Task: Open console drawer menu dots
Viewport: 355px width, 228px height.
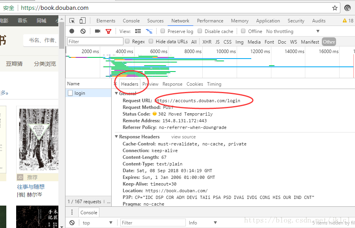Action: [72, 212]
